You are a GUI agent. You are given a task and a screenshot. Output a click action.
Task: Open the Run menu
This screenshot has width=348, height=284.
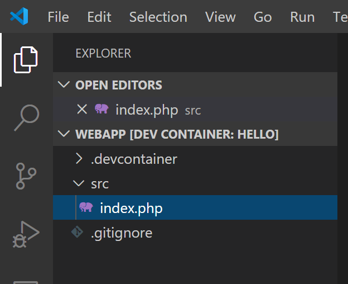[302, 17]
